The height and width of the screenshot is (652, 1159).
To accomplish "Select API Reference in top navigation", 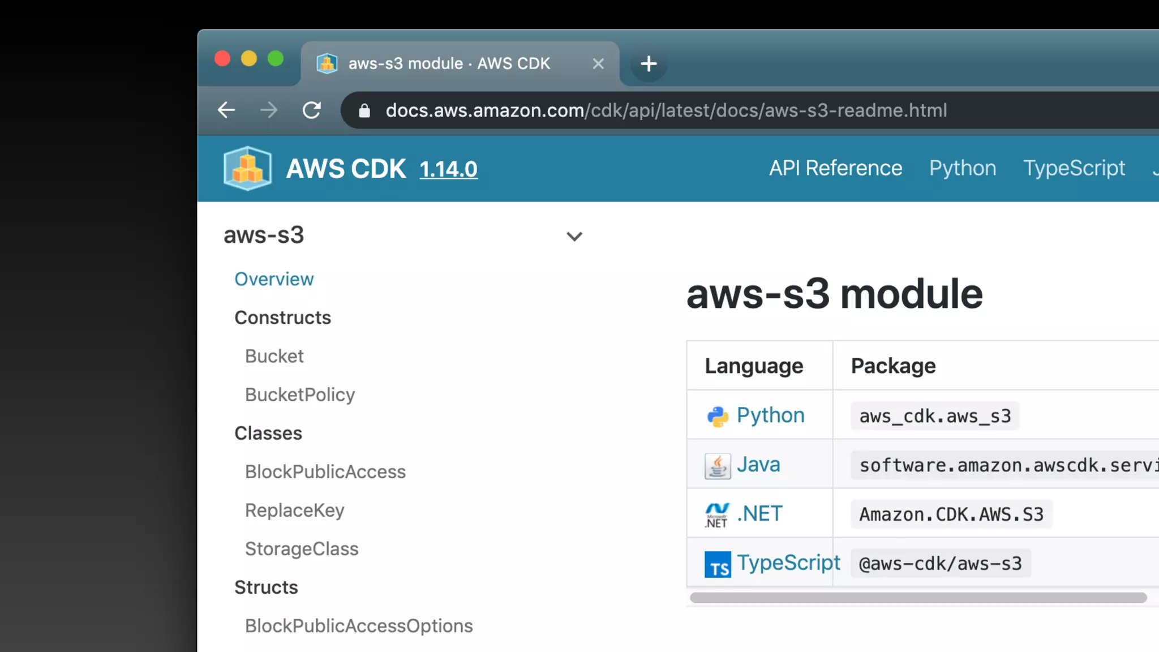I will point(835,168).
